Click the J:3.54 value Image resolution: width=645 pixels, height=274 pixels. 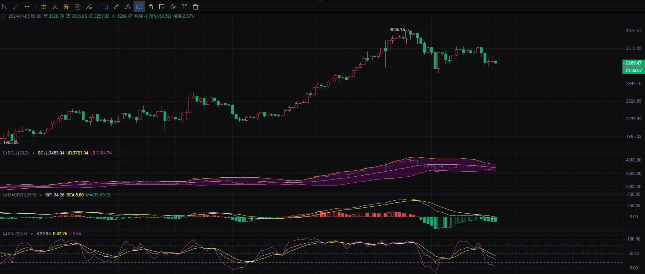click(x=75, y=234)
